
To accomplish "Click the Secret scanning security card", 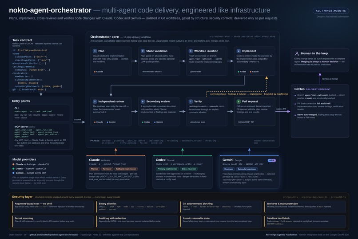I will (53, 221).
